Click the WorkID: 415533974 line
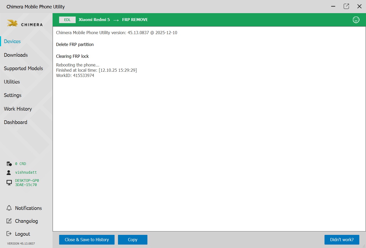This screenshot has height=248, width=366. pos(75,75)
